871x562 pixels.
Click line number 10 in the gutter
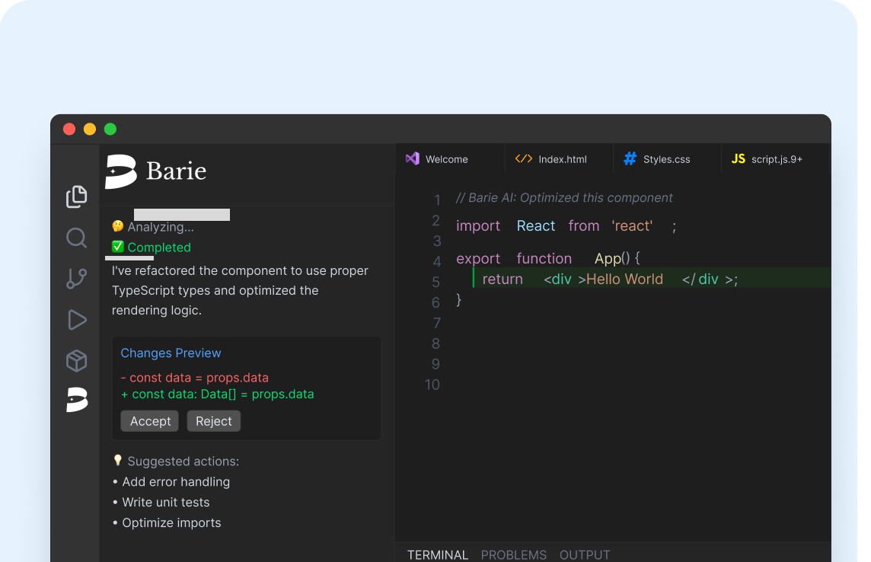432,385
